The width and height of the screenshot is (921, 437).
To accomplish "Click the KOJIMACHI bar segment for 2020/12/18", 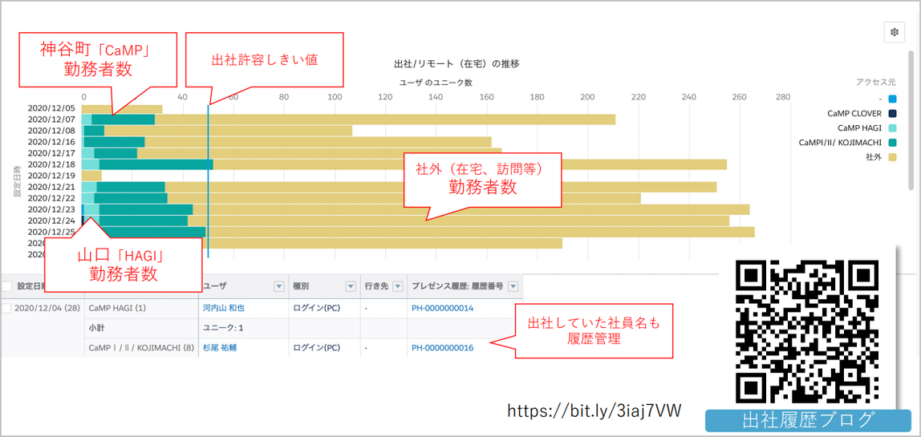I will (156, 164).
